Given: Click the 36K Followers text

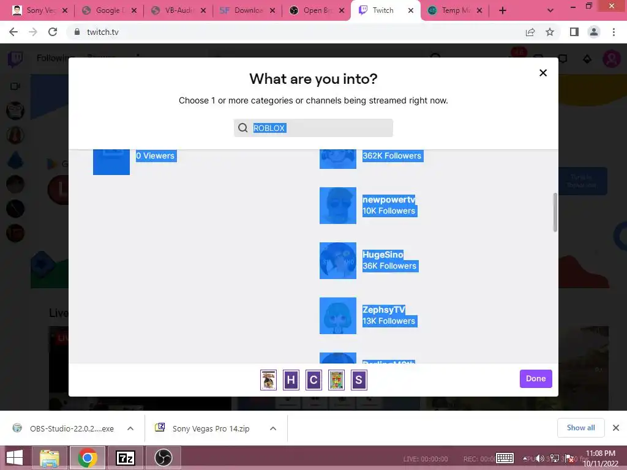Looking at the screenshot, I should tap(389, 266).
